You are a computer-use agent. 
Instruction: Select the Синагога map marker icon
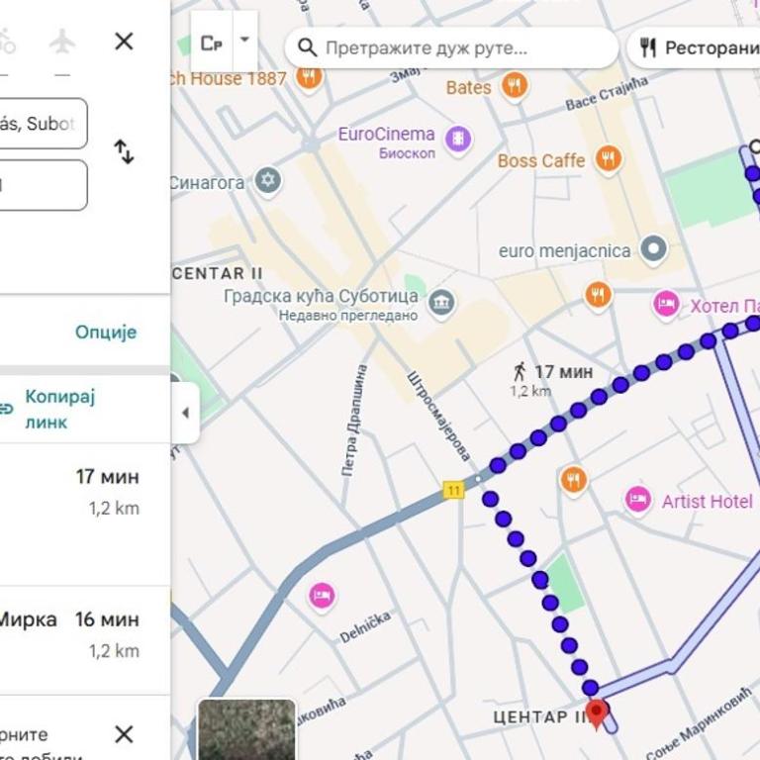point(268,182)
